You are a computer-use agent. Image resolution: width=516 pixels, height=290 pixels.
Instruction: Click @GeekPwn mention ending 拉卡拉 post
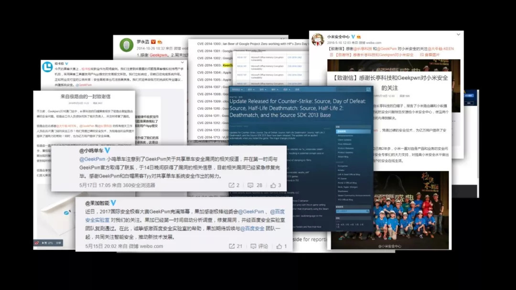pyautogui.click(x=84, y=85)
